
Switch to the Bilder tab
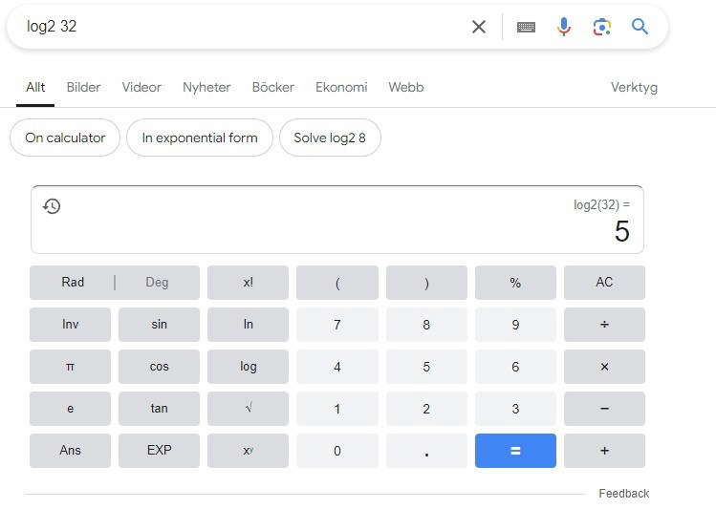[x=83, y=87]
